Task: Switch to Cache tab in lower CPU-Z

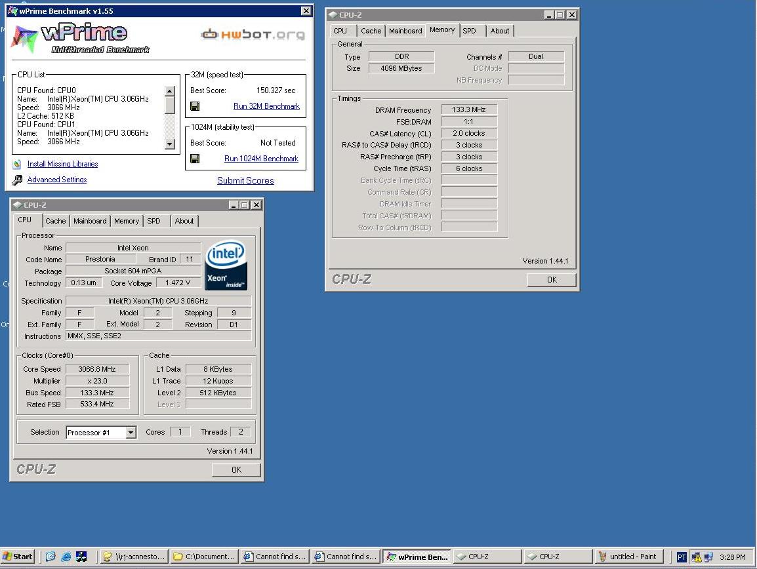Action: click(56, 221)
